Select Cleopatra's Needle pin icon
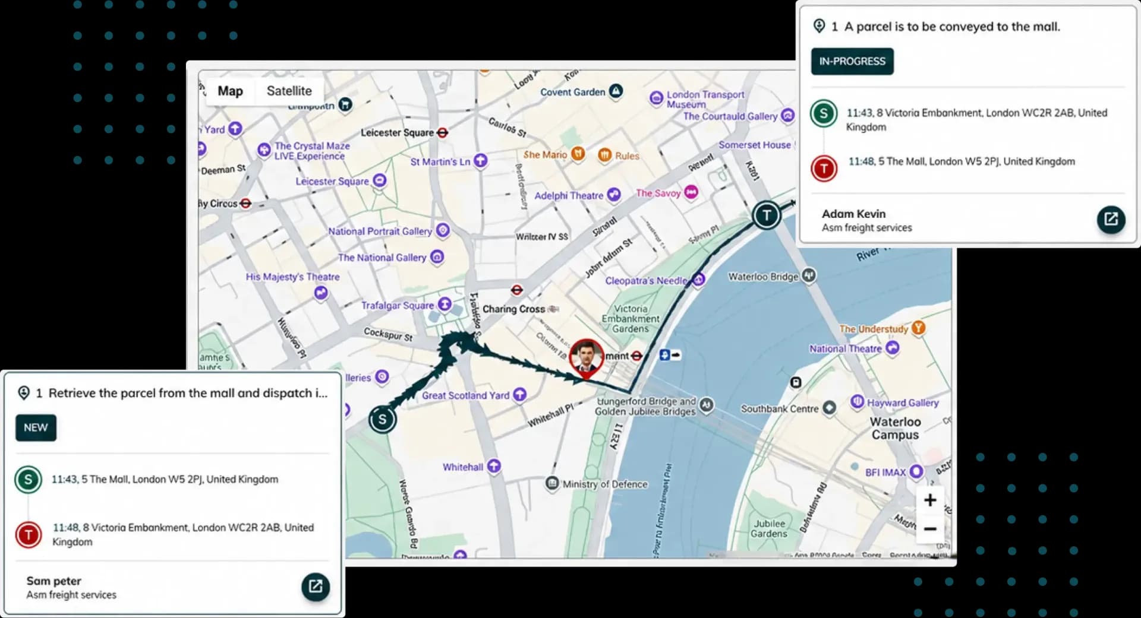The width and height of the screenshot is (1141, 618). [x=699, y=279]
